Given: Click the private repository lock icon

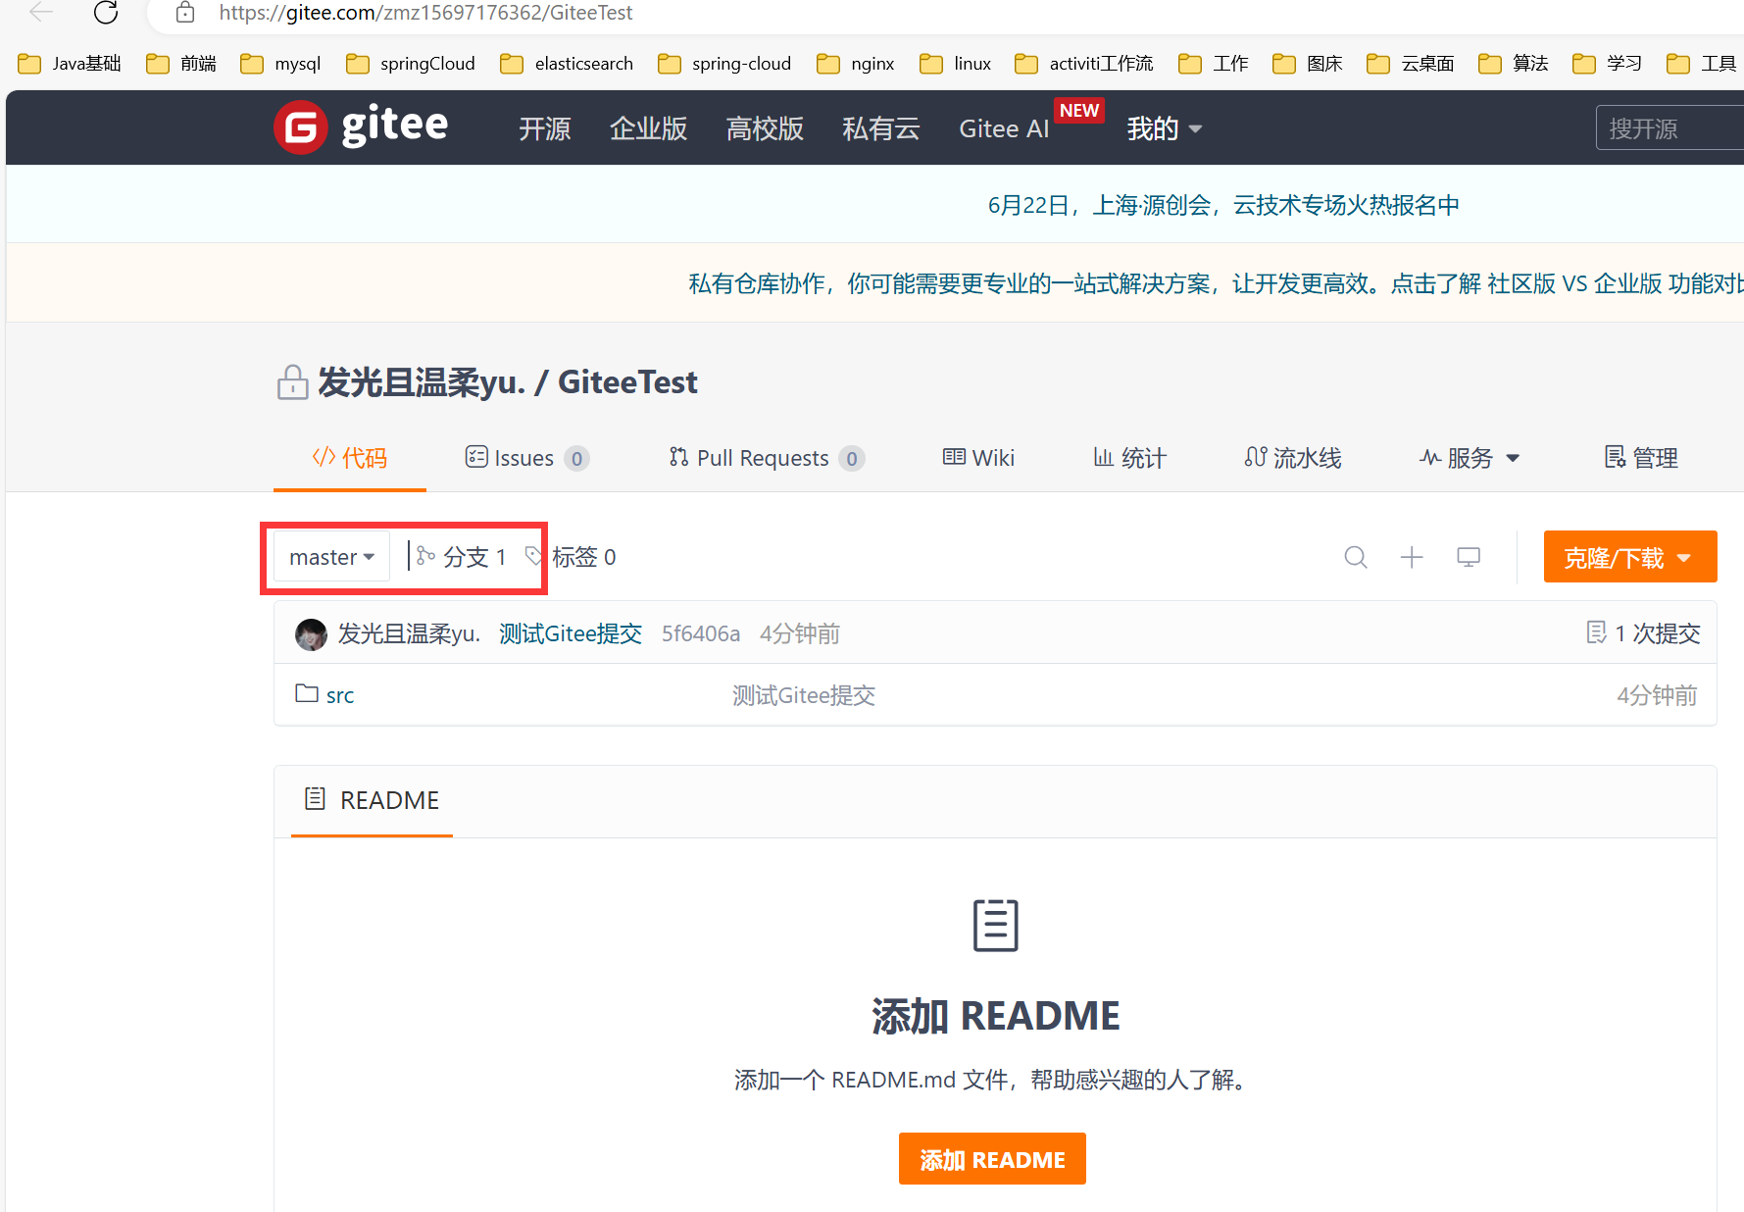Looking at the screenshot, I should (x=292, y=382).
